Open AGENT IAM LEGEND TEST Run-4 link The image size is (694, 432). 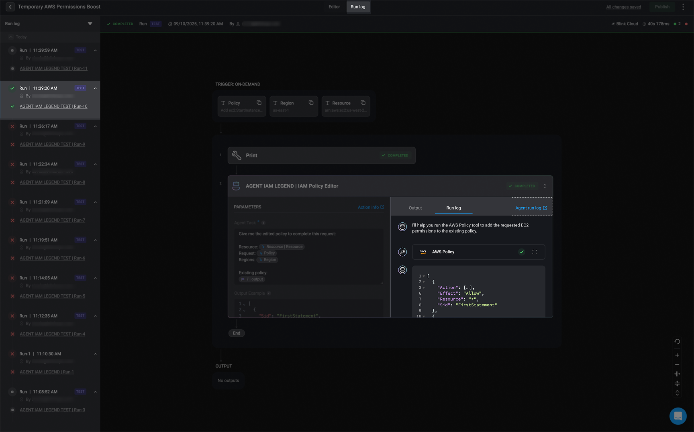52,334
